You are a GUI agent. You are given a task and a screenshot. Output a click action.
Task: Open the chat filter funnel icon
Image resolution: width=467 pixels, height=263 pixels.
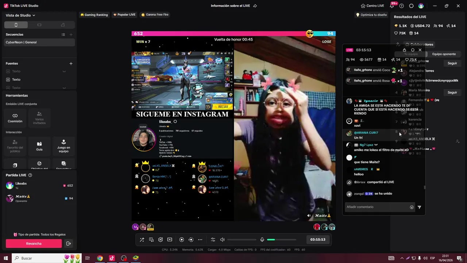tap(419, 207)
